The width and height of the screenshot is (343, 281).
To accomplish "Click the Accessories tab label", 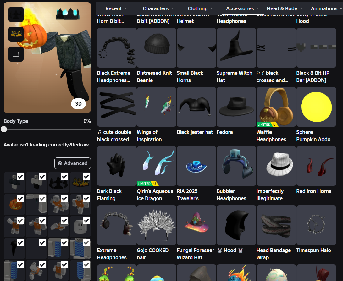I will pyautogui.click(x=240, y=8).
